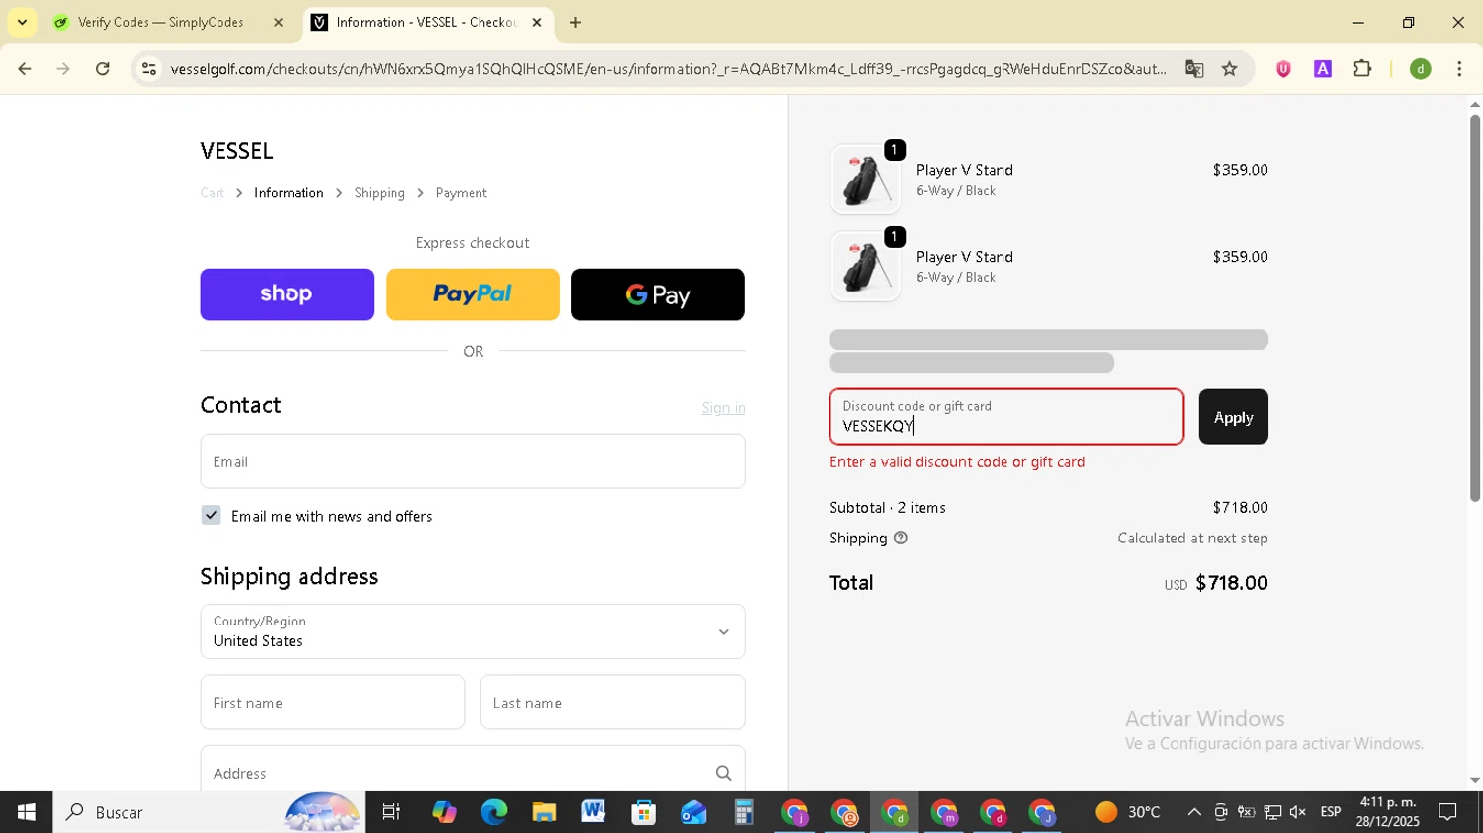Expand the Country/Region dropdown
The height and width of the screenshot is (833, 1483).
pyautogui.click(x=473, y=631)
